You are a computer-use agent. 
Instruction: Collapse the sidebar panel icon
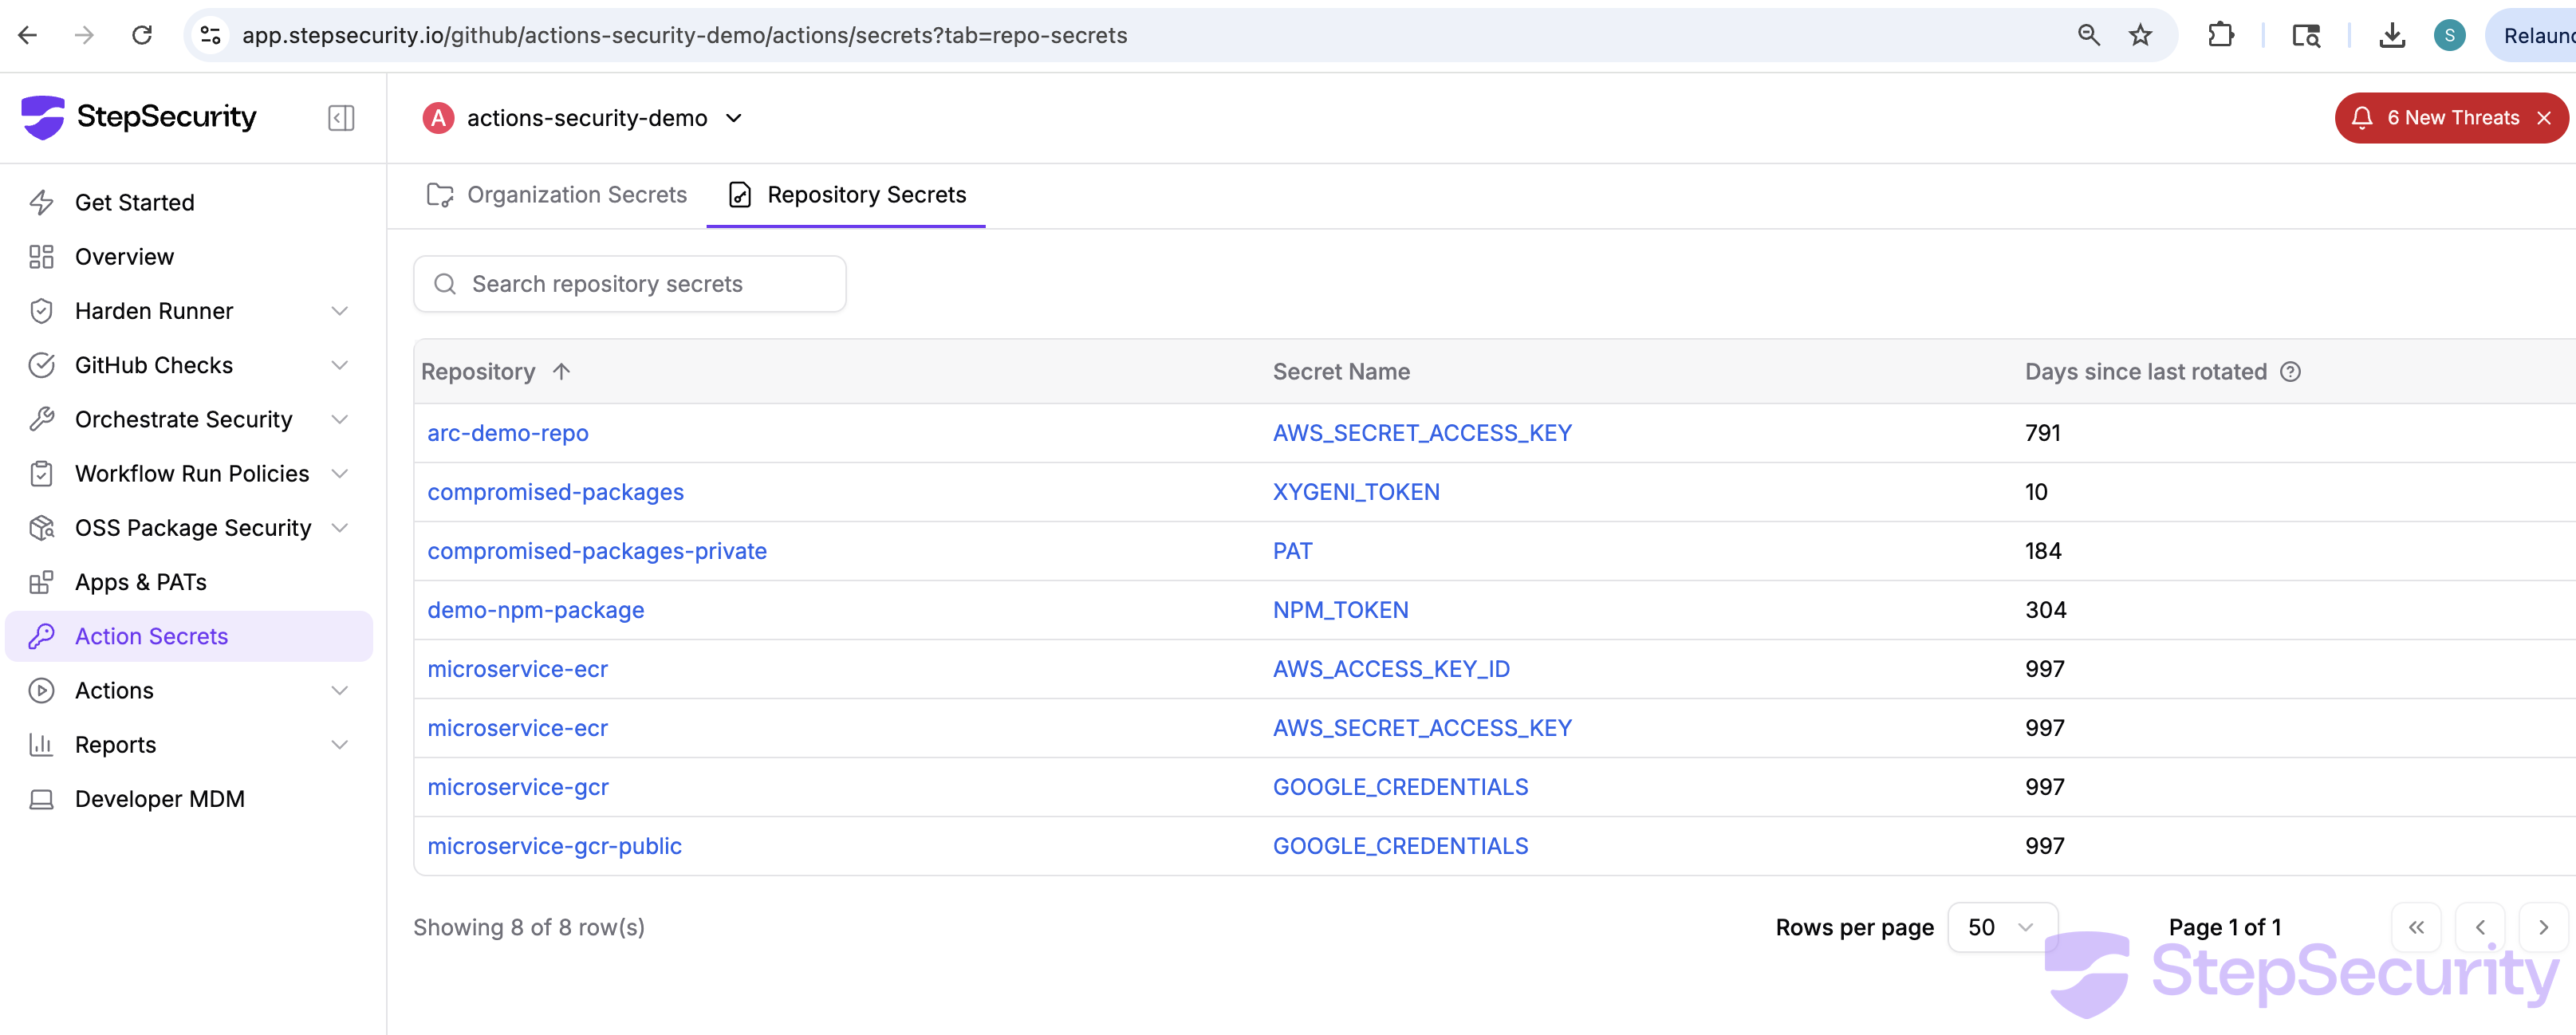tap(341, 118)
